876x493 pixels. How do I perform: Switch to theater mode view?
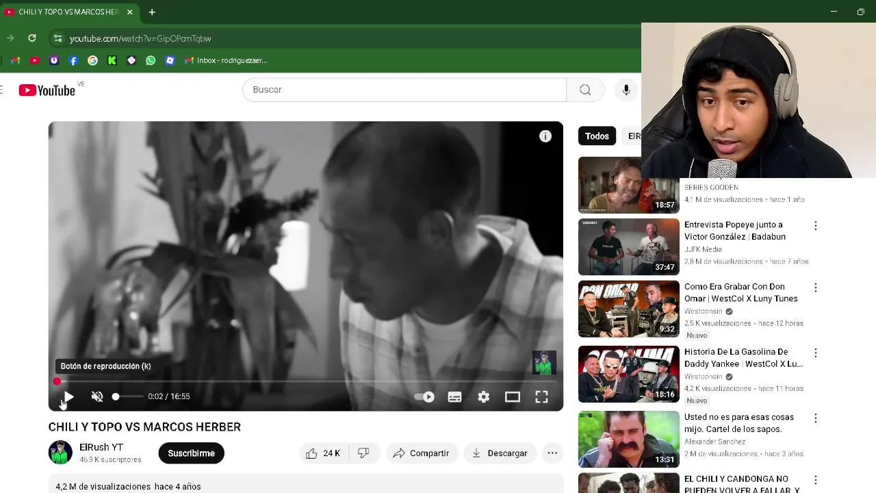click(513, 396)
